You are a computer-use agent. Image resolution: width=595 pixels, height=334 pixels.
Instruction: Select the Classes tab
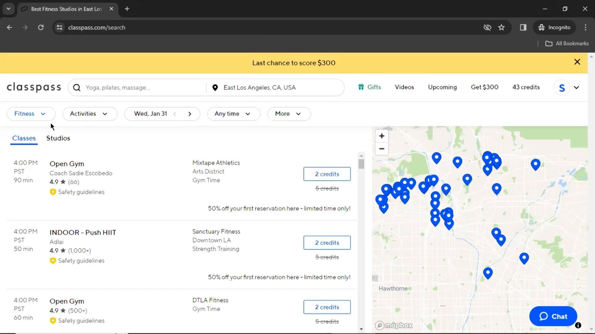[x=24, y=138]
